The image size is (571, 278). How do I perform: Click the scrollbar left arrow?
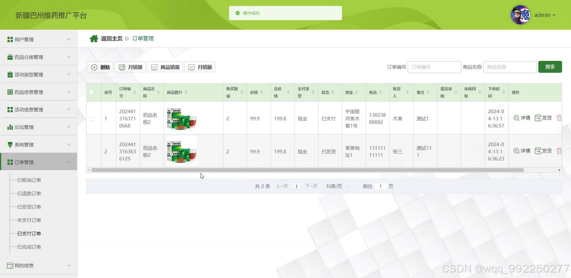[x=89, y=170]
